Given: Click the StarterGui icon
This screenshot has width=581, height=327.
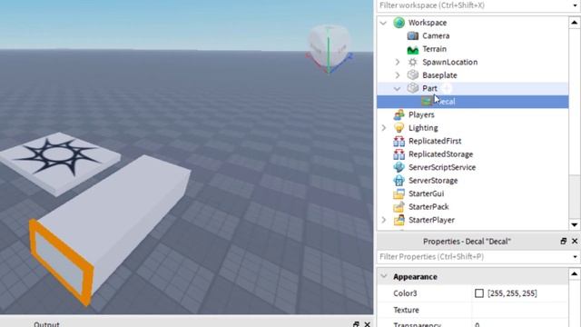Looking at the screenshot, I should pos(399,193).
